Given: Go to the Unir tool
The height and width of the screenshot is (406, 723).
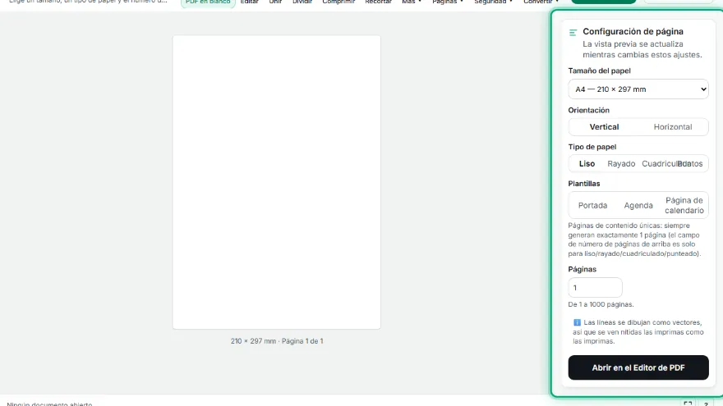Looking at the screenshot, I should [x=276, y=2].
